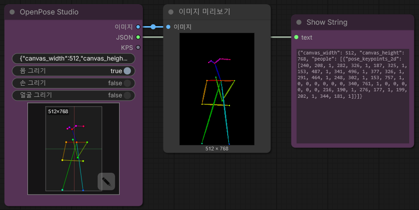
Task: Select the Show String title bar
Action: point(352,22)
